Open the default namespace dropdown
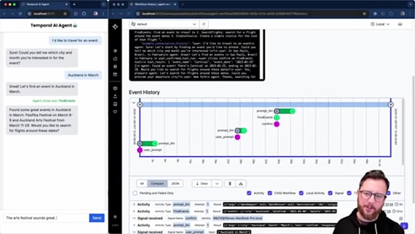Image resolution: width=415 pixels, height=234 pixels. (x=164, y=24)
